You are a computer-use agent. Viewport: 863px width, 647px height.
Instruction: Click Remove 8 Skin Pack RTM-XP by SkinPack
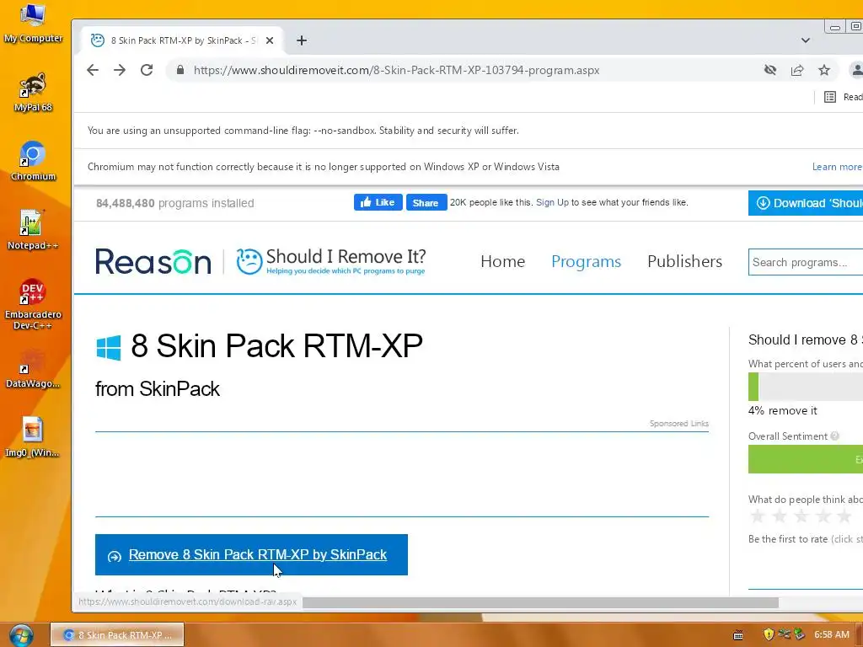[251, 554]
